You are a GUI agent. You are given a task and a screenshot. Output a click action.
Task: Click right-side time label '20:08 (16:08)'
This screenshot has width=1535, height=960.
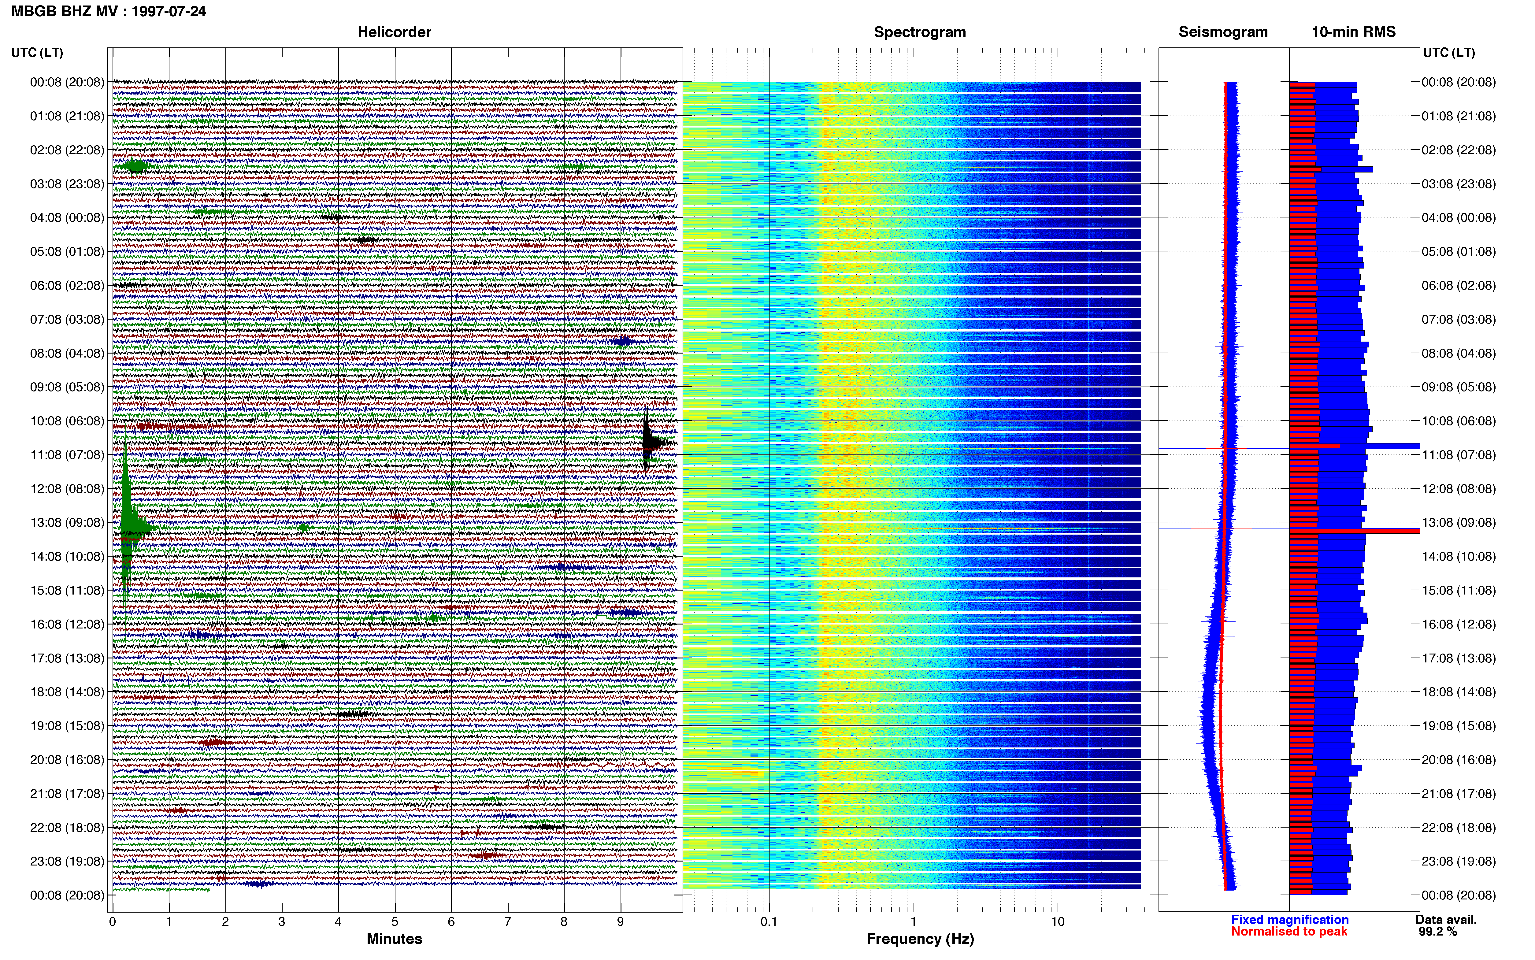(x=1458, y=759)
